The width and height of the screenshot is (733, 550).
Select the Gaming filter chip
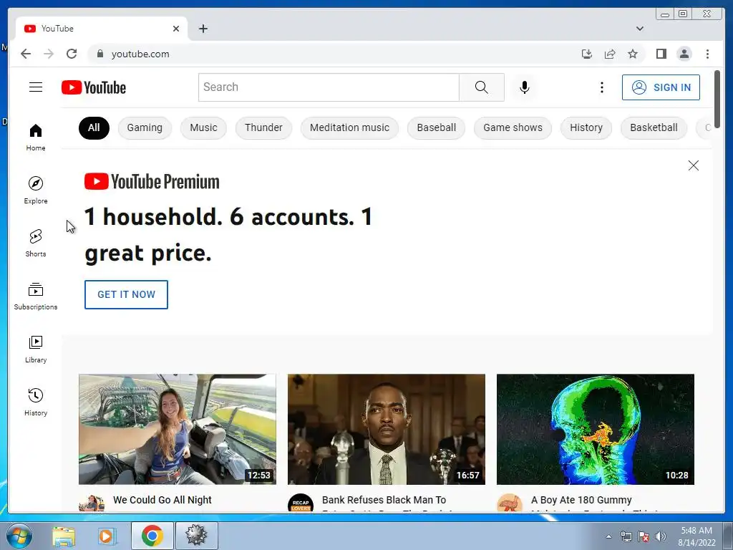pyautogui.click(x=145, y=127)
